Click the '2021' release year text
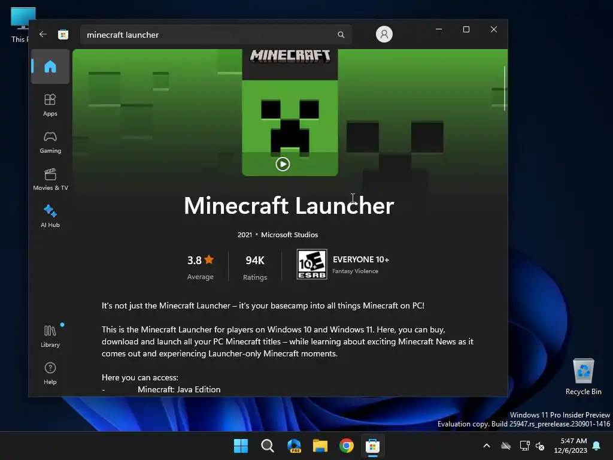Screen dimensions: 613x460 click(x=245, y=235)
